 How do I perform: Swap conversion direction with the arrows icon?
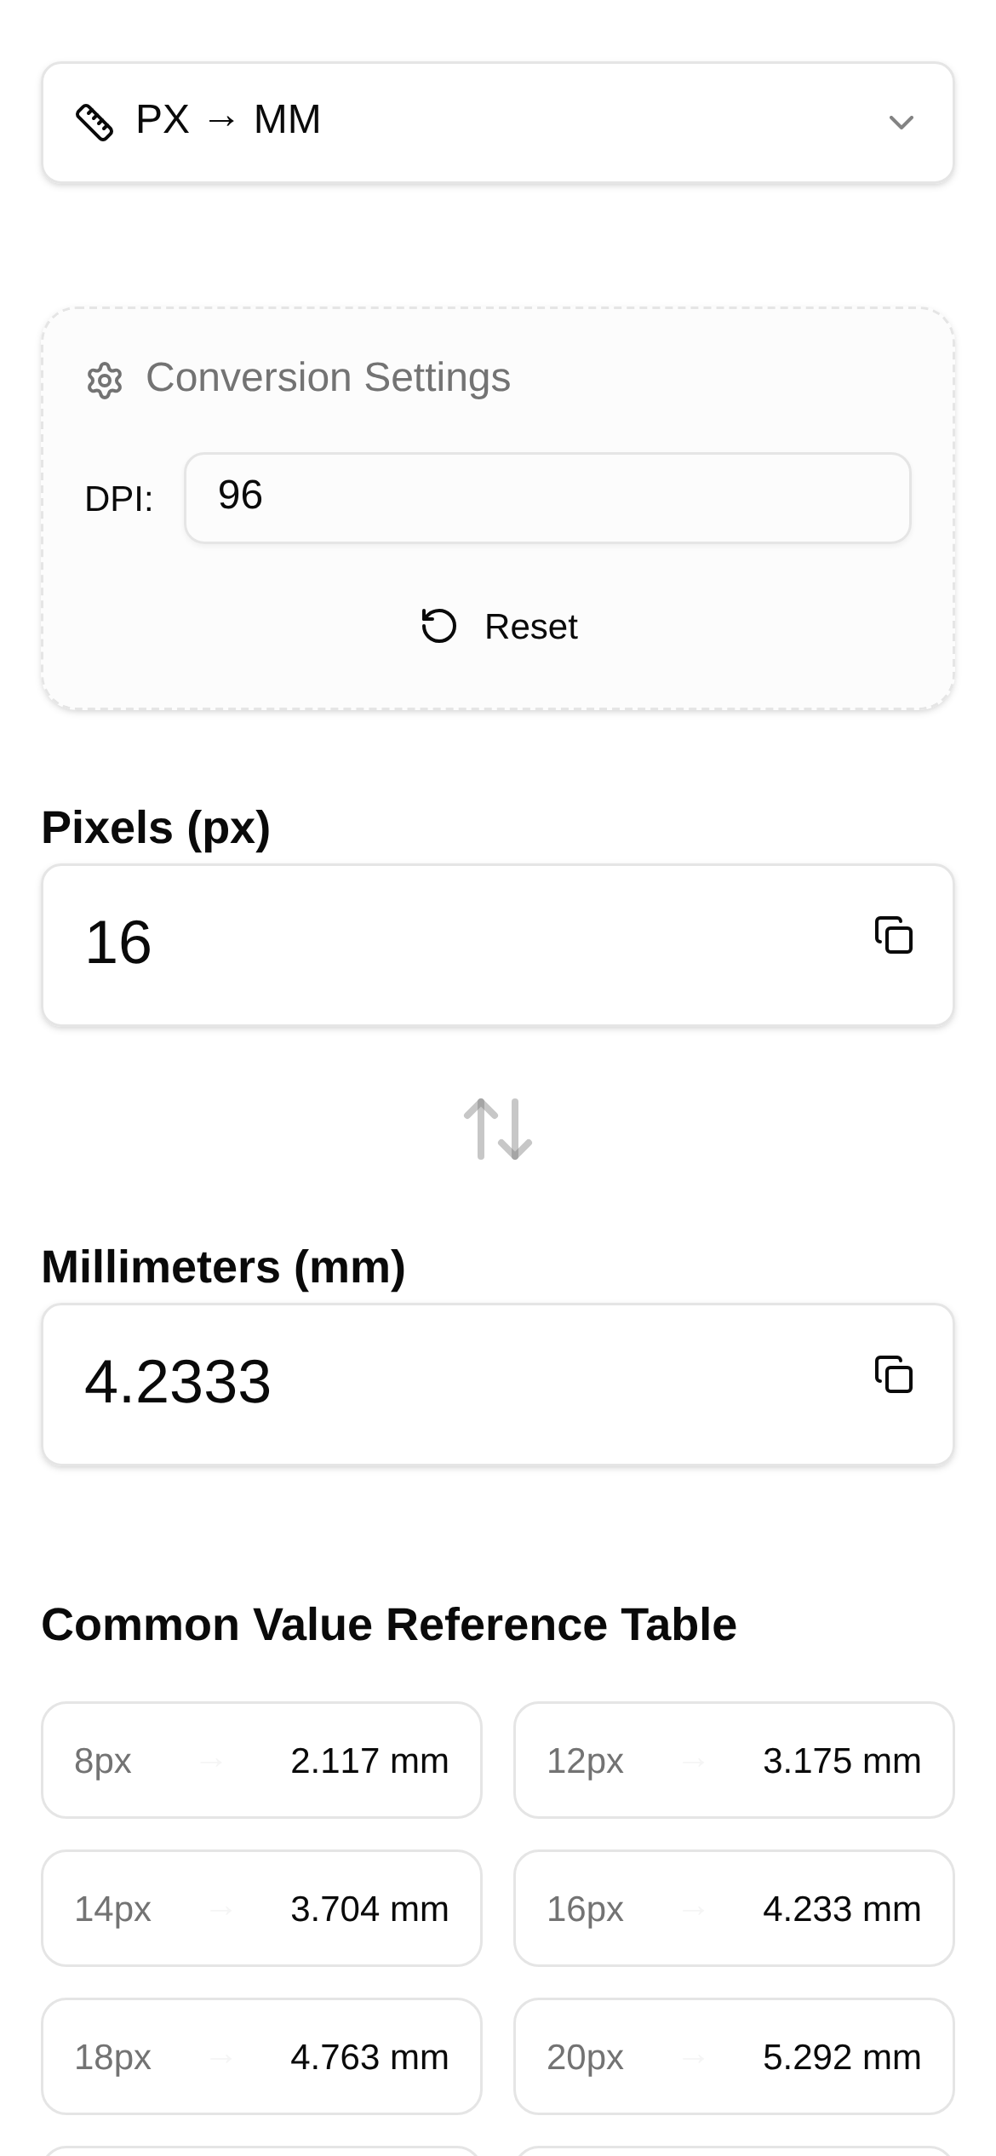point(498,1129)
